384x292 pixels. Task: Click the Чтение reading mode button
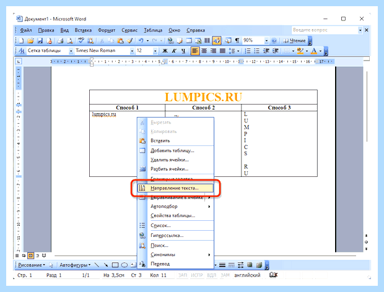[x=294, y=41]
